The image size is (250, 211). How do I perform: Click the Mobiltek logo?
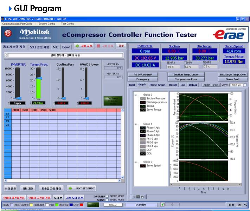click(34, 34)
